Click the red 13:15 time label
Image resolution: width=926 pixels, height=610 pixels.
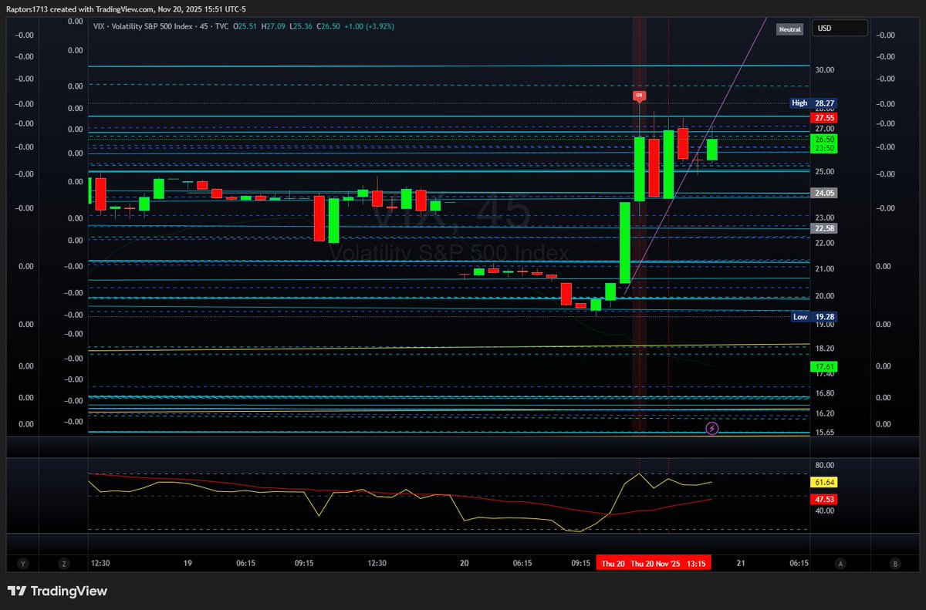[x=697, y=564]
